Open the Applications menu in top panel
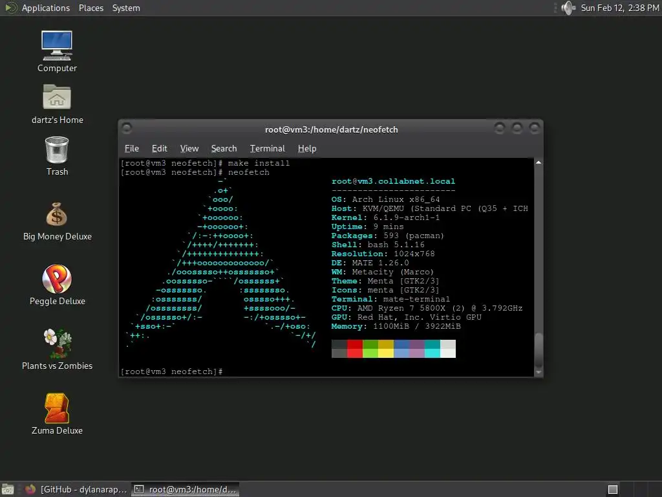The height and width of the screenshot is (497, 662). click(46, 8)
